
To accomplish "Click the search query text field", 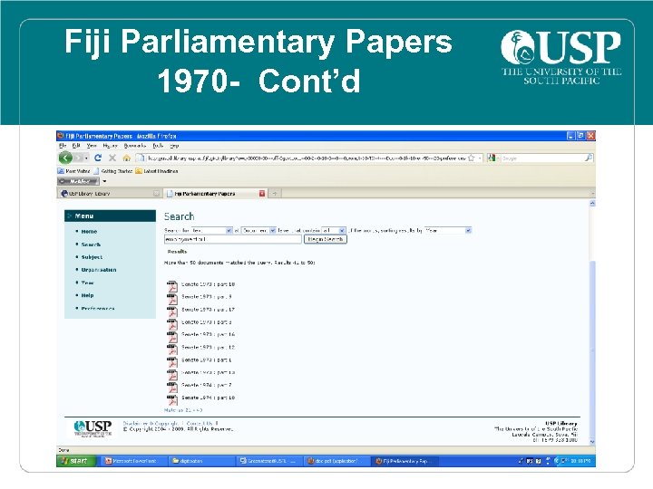I will [232, 239].
